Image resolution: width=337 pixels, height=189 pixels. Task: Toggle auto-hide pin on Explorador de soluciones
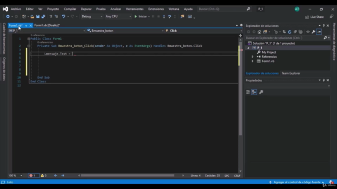click(324, 26)
